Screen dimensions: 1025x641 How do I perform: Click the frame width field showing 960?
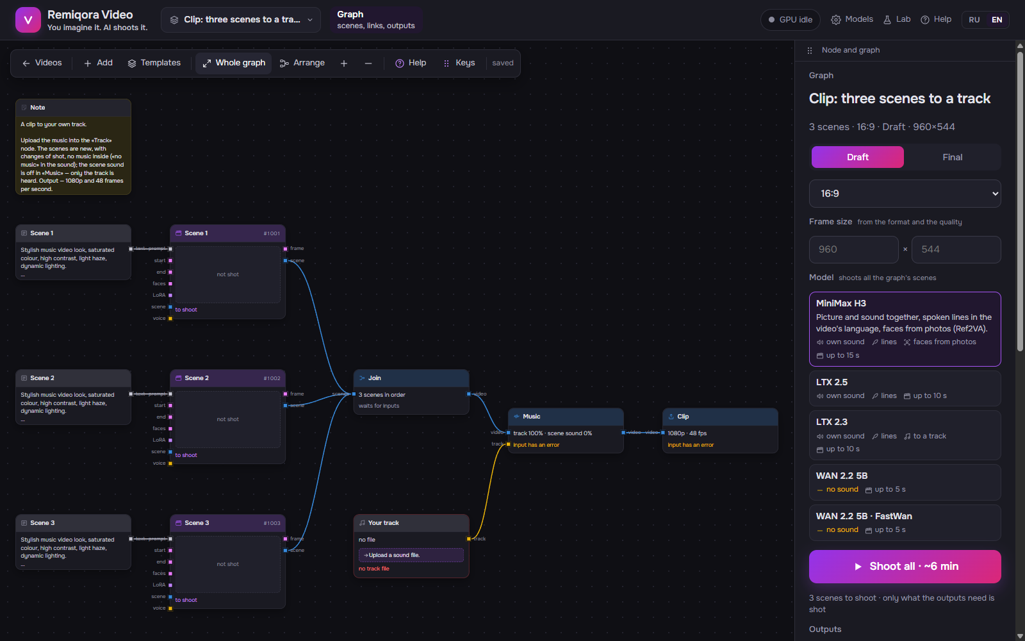pos(854,249)
